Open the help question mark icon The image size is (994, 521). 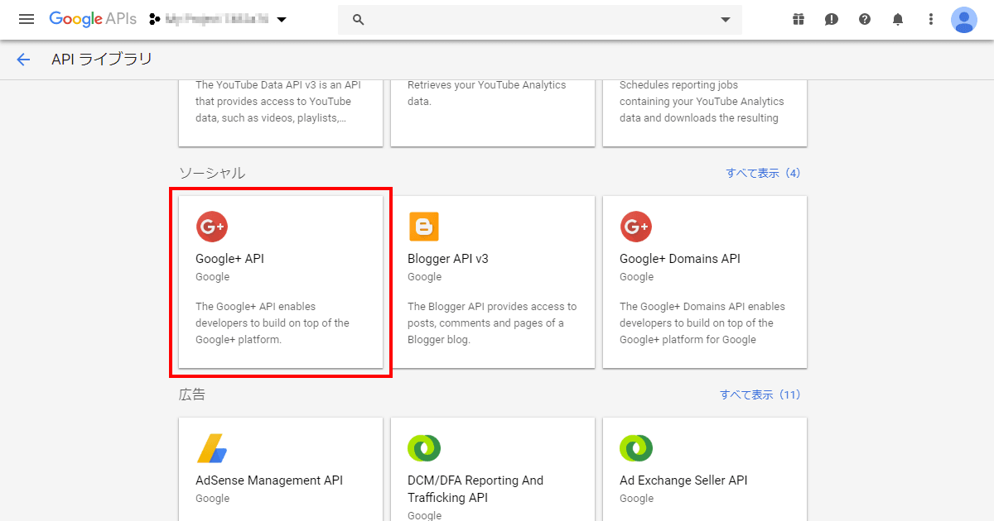tap(865, 20)
